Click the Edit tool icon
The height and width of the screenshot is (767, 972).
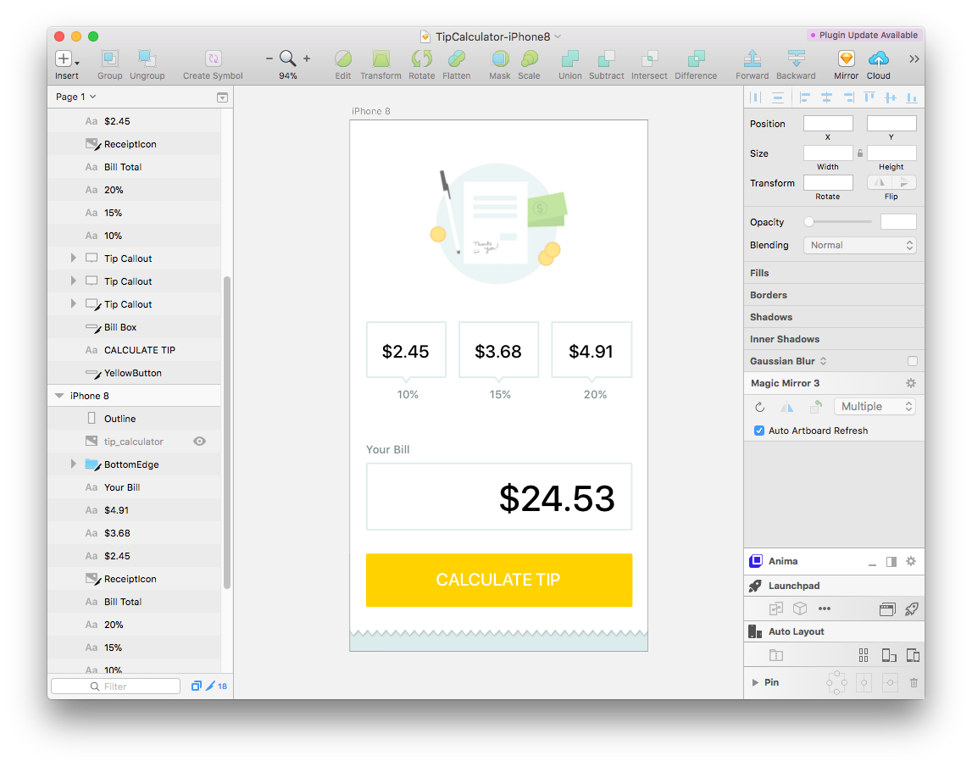343,59
